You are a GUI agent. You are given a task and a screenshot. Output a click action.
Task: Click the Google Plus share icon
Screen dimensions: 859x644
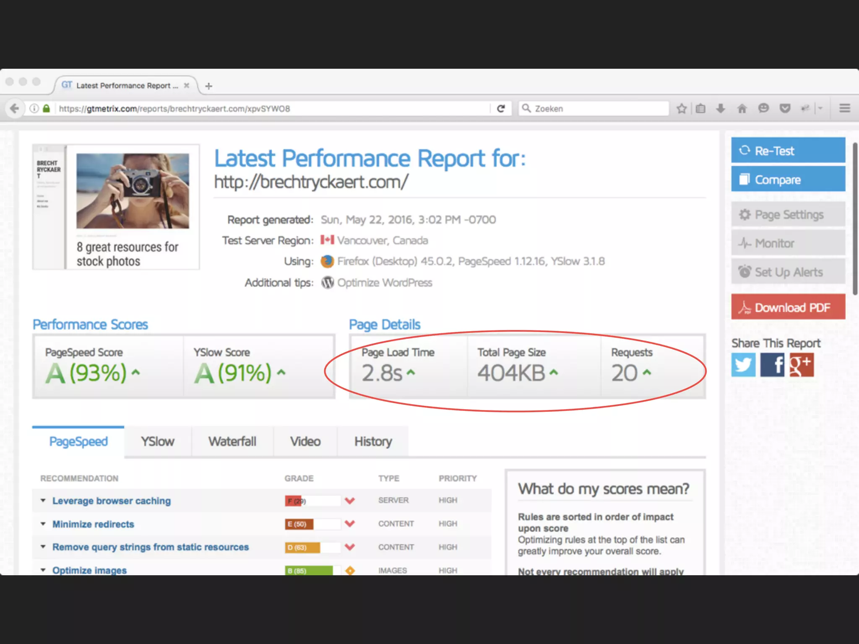(x=801, y=365)
